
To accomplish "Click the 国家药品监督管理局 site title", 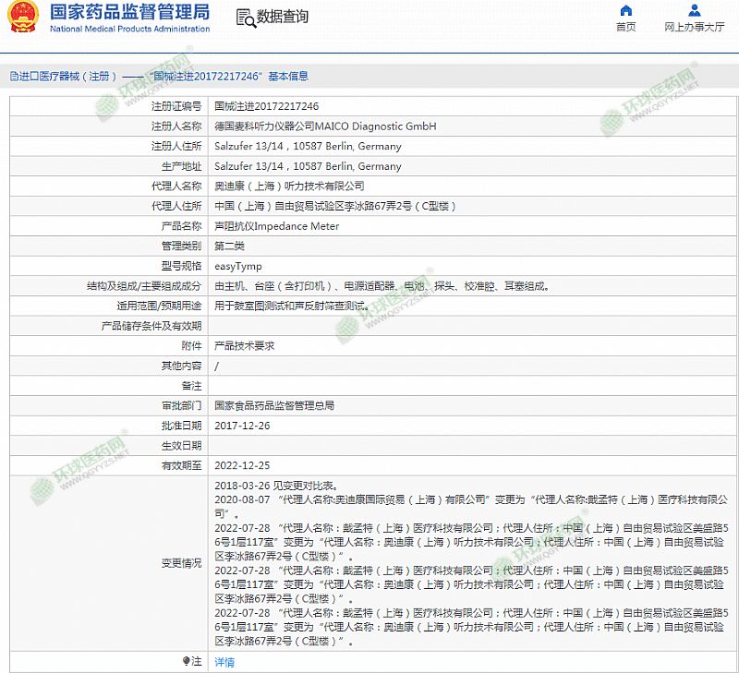I will click(x=128, y=12).
